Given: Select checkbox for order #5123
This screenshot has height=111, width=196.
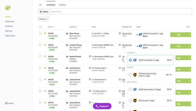Looking at the screenshot, I should point(40,79).
